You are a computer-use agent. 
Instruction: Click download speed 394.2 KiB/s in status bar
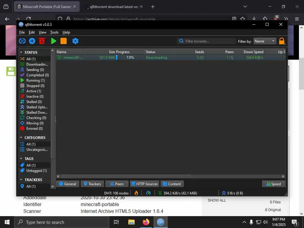pyautogui.click(x=178, y=193)
